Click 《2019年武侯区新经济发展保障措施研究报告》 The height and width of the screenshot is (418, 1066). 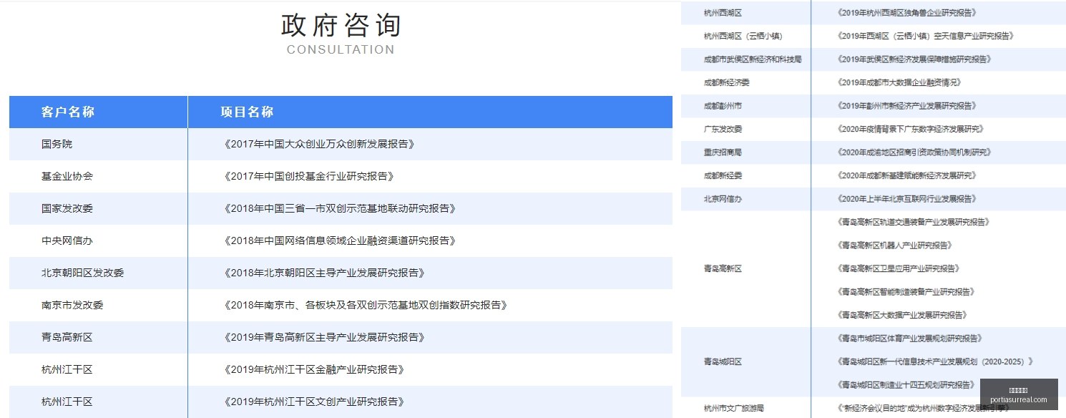coord(914,59)
